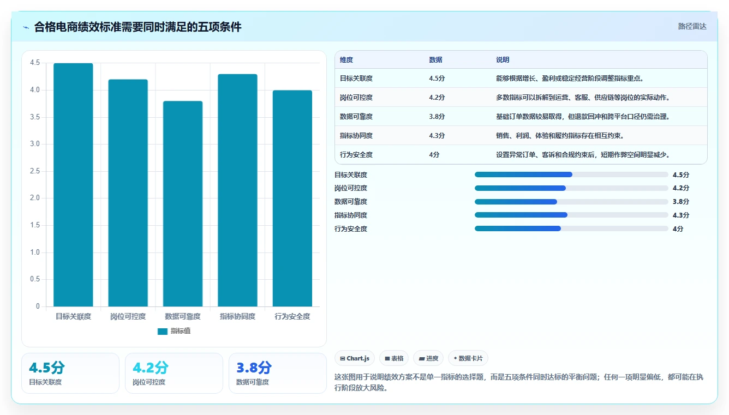Click the 指标协同度 progress bar
Screen dimensions: 729x415
571,215
